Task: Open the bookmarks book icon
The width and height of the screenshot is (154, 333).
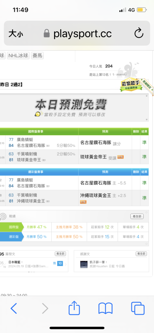Action: (x=106, y=308)
